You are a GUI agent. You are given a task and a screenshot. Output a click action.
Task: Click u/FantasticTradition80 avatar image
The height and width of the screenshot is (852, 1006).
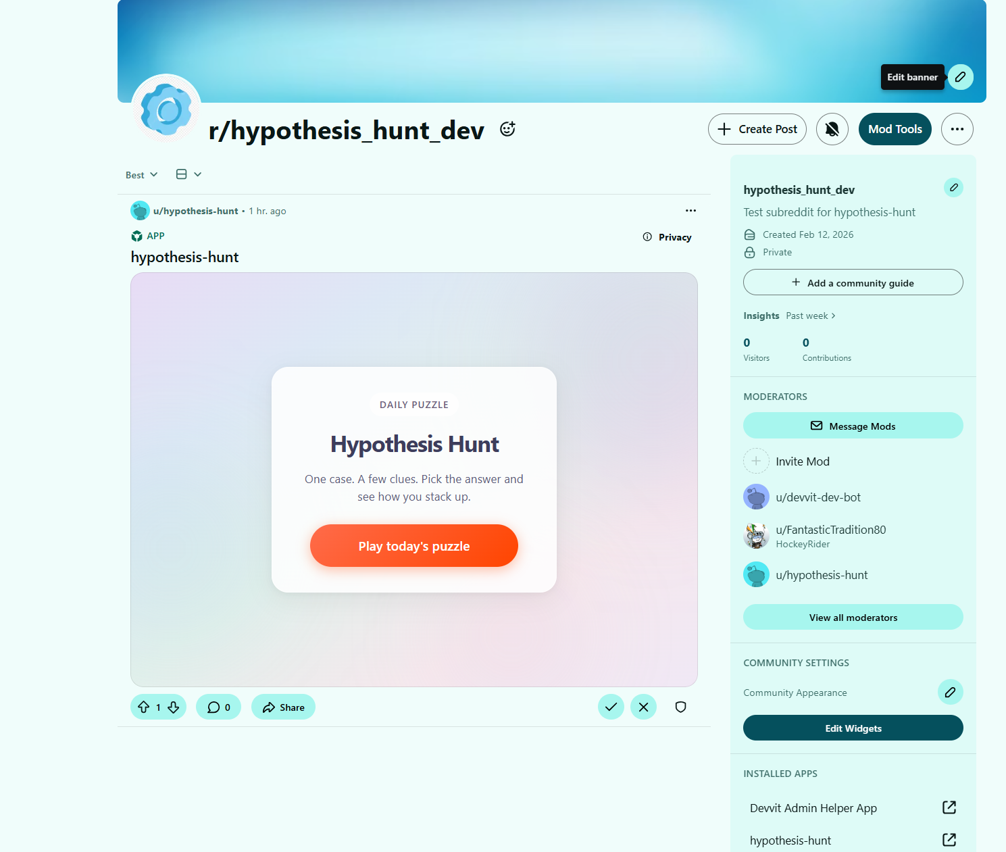[x=756, y=536]
